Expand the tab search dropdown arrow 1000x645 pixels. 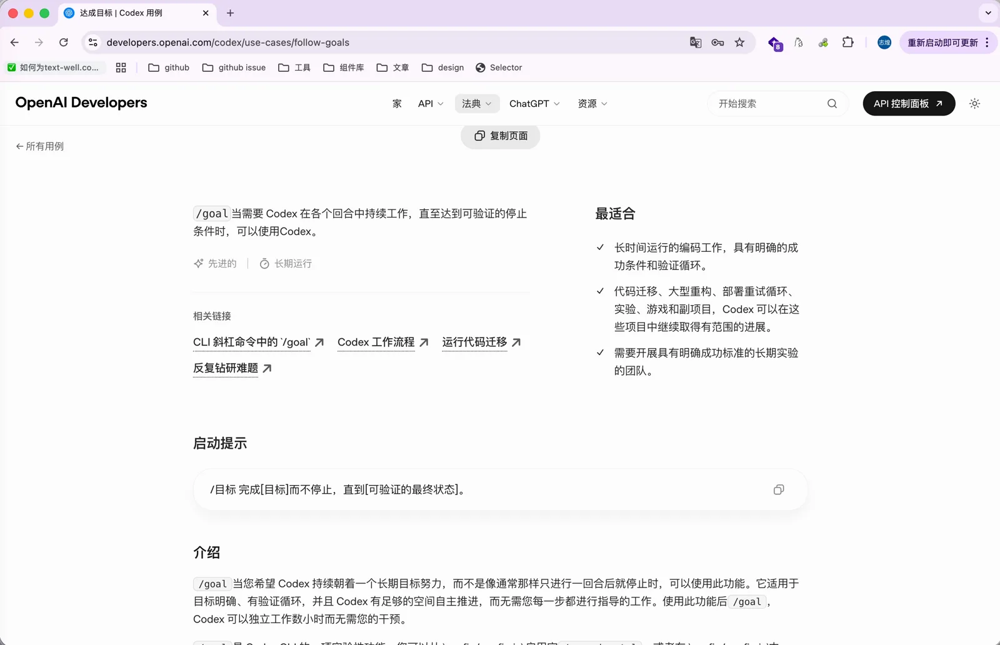988,13
